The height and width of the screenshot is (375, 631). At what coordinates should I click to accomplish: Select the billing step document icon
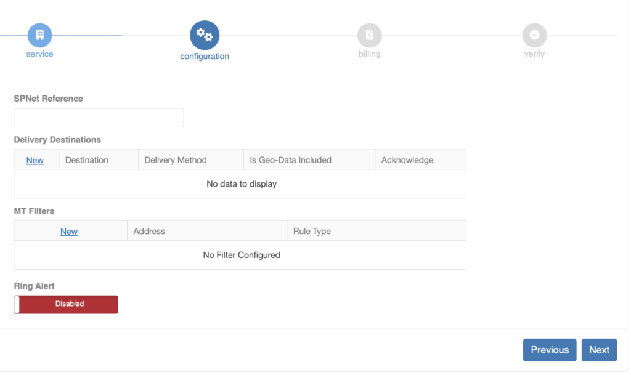pyautogui.click(x=369, y=35)
